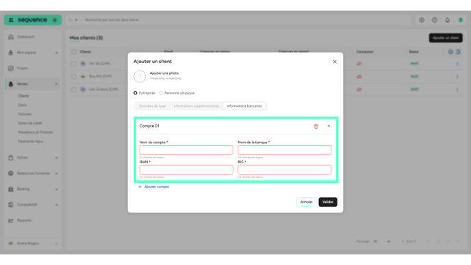Click the connection icon in second client row
The image size is (471, 265).
point(359,77)
